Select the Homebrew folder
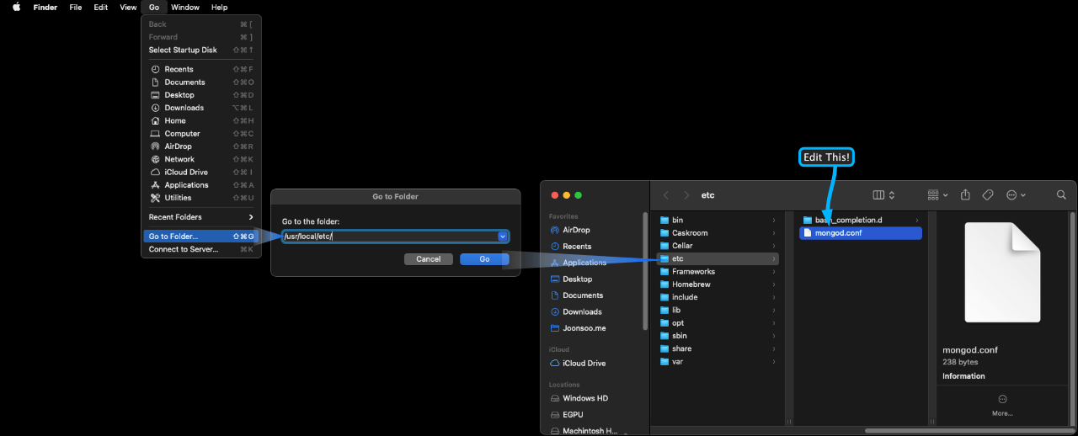 point(718,284)
